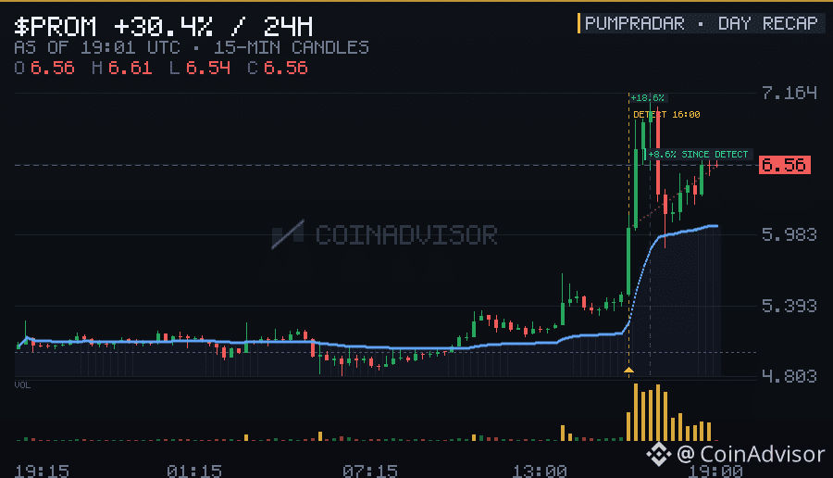Click the 5.983 price axis label
Screen dimensions: 833x478
pos(789,234)
